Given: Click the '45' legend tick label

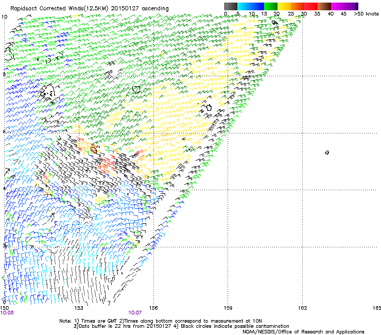Looking at the screenshot, I should click(343, 14).
